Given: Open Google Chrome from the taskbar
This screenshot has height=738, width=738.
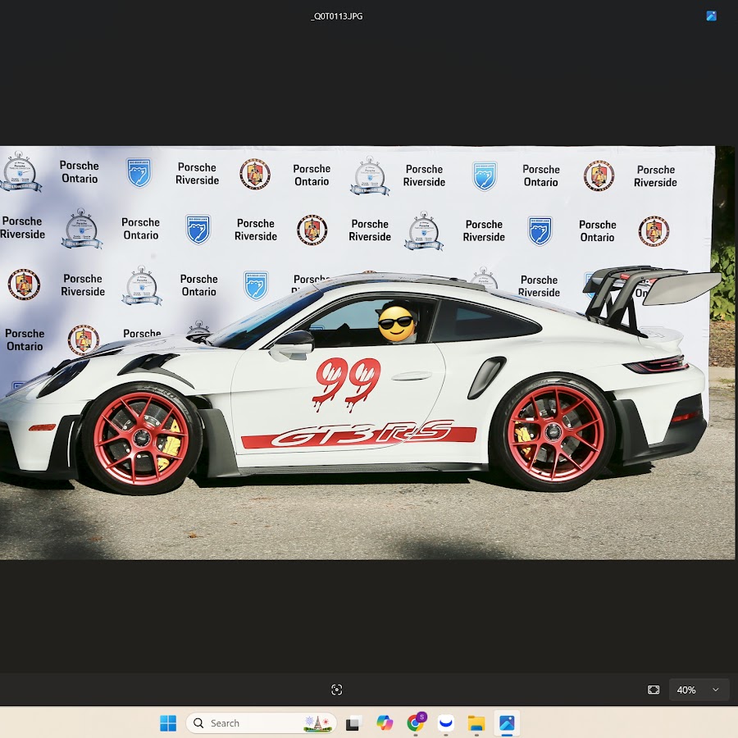Looking at the screenshot, I should 416,722.
